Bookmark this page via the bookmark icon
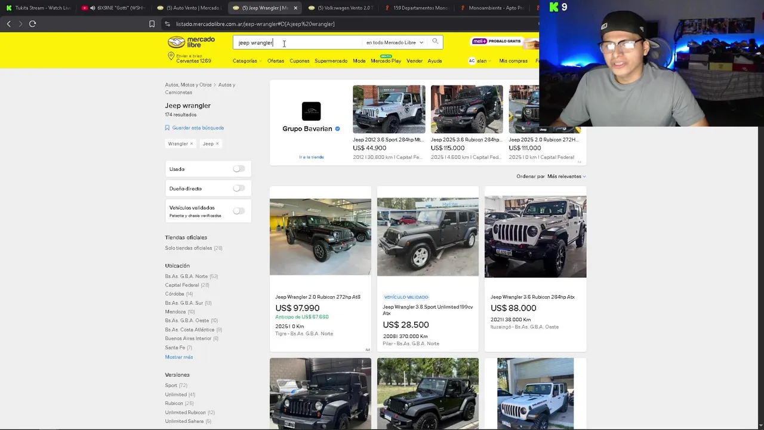764x430 pixels. pyautogui.click(x=152, y=24)
